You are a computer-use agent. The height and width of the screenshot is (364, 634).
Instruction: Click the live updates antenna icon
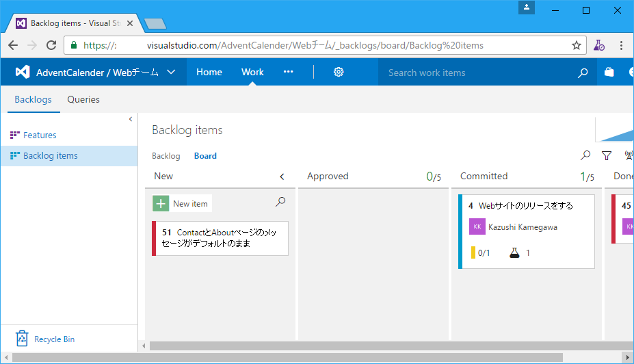[629, 155]
